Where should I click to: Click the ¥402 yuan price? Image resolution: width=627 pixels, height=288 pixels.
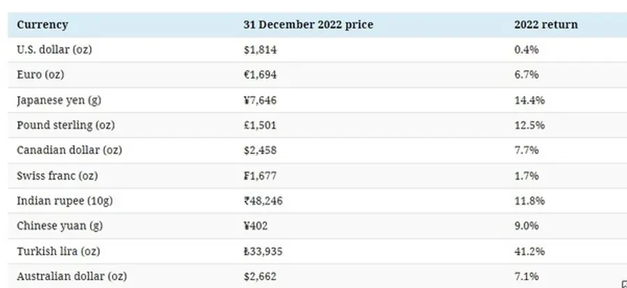(x=257, y=226)
